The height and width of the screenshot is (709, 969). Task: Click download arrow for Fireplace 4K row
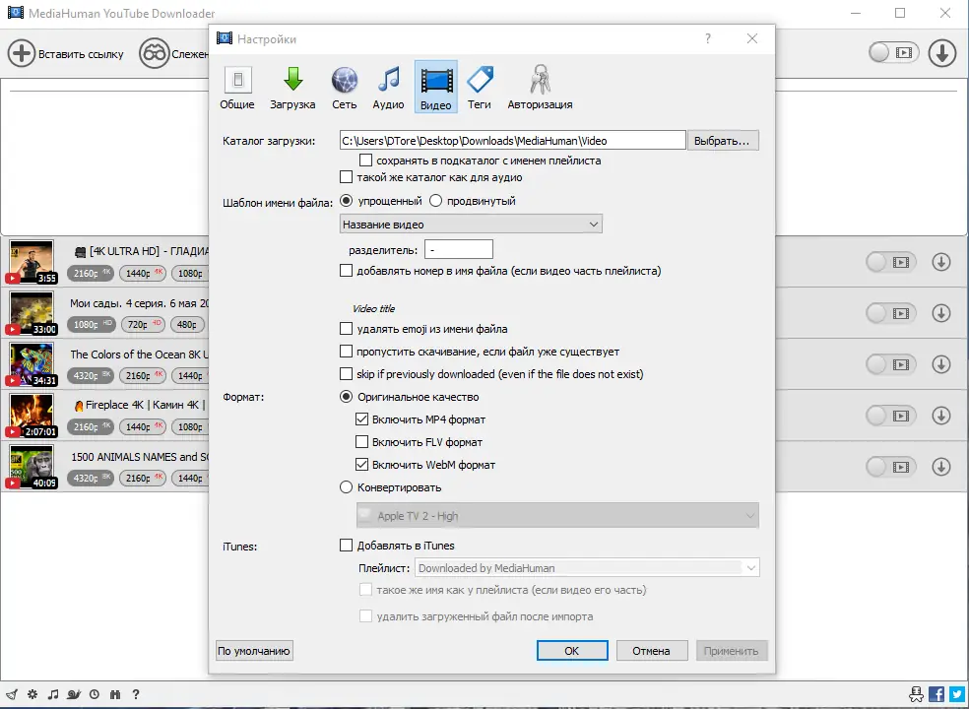[x=941, y=416]
